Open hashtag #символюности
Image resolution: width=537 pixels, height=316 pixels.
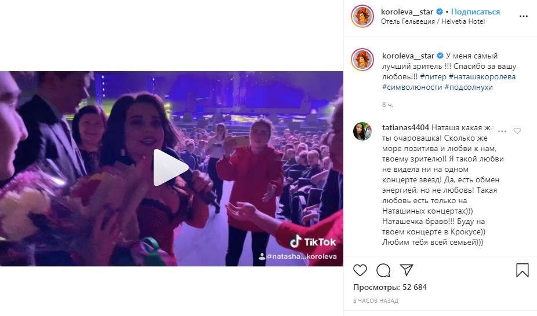(x=412, y=87)
